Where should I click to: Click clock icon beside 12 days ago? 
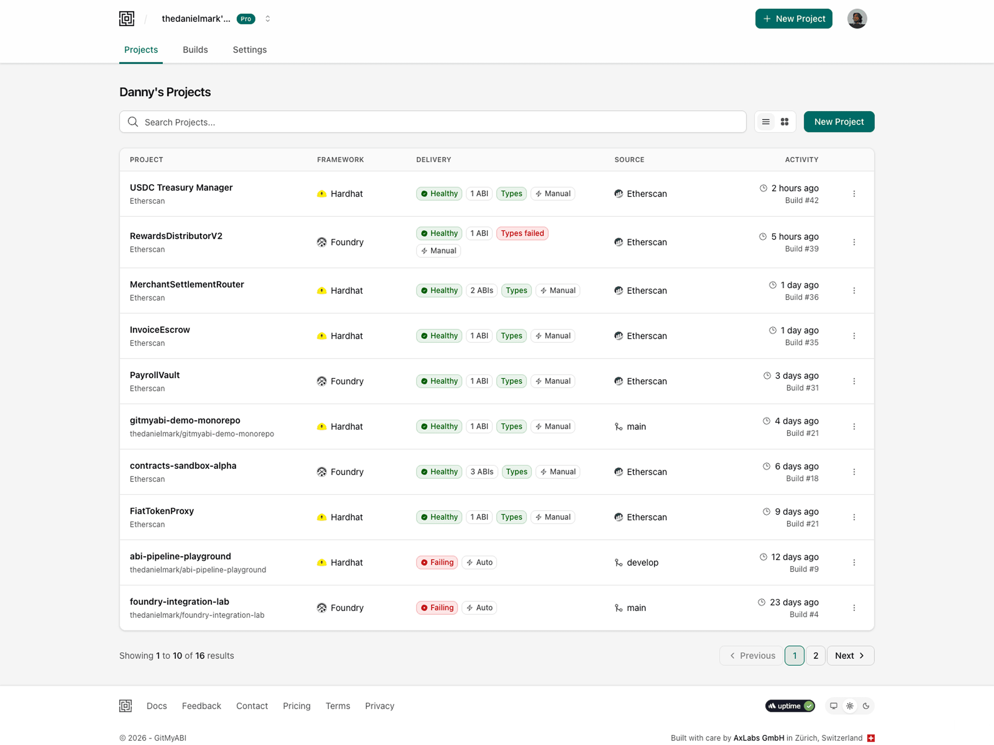tap(763, 557)
